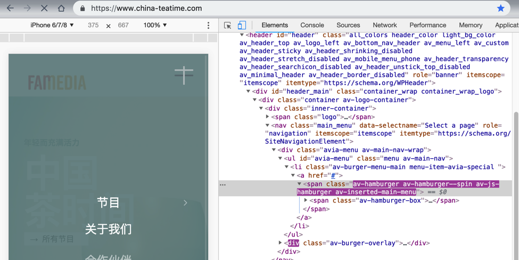Collapse the li av-burger-menu-main node
The image size is (519, 260).
(x=286, y=167)
